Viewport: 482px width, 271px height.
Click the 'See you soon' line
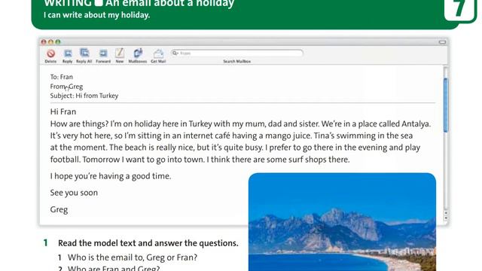(x=74, y=193)
